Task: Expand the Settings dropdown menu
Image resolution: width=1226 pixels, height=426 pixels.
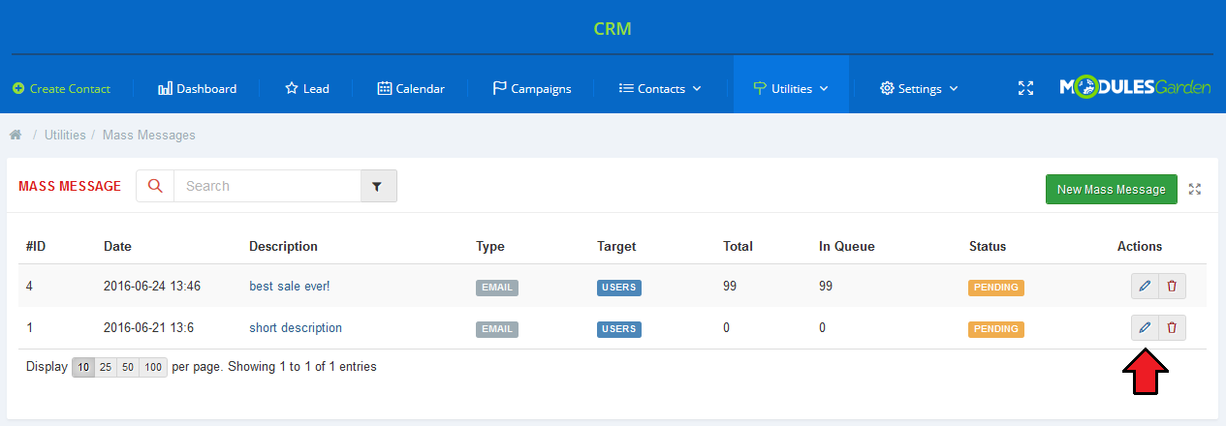Action: pyautogui.click(x=919, y=88)
